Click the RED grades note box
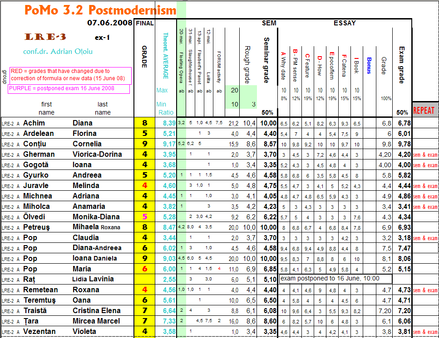Image resolution: width=439 pixels, height=338 pixels. 70,75
